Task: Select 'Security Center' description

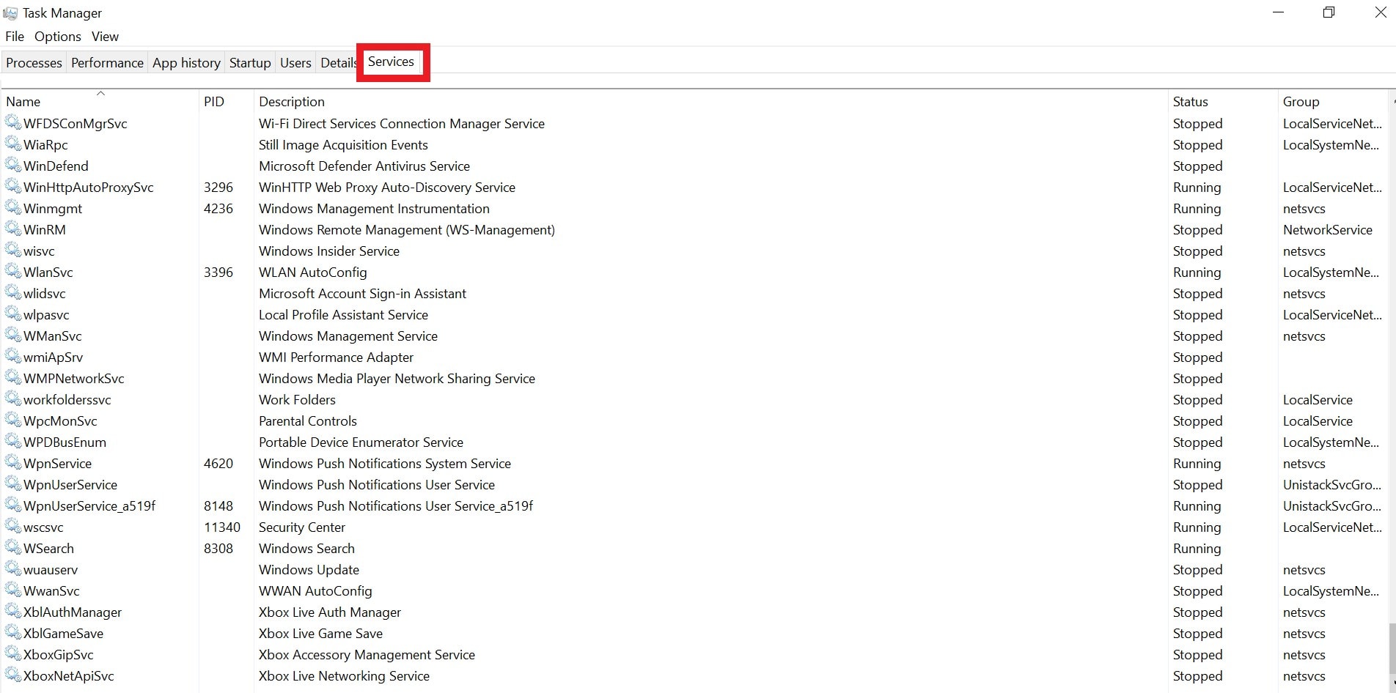Action: tap(302, 527)
